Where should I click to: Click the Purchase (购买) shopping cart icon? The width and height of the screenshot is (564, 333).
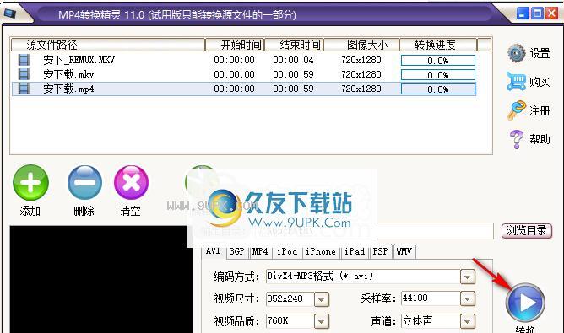pyautogui.click(x=516, y=82)
